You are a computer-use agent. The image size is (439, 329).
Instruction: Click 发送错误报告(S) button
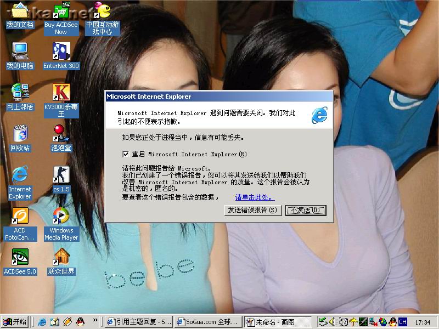point(253,211)
